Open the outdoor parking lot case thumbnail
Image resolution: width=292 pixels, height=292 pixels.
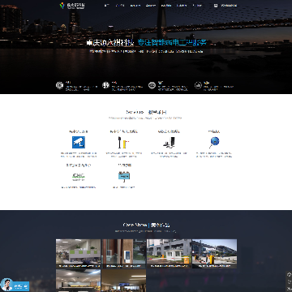pos(214,254)
